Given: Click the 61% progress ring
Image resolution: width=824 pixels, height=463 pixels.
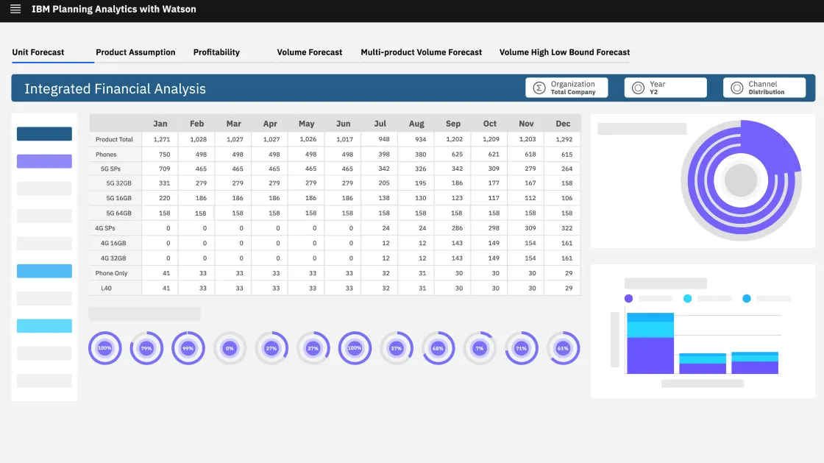Looking at the screenshot, I should point(563,348).
